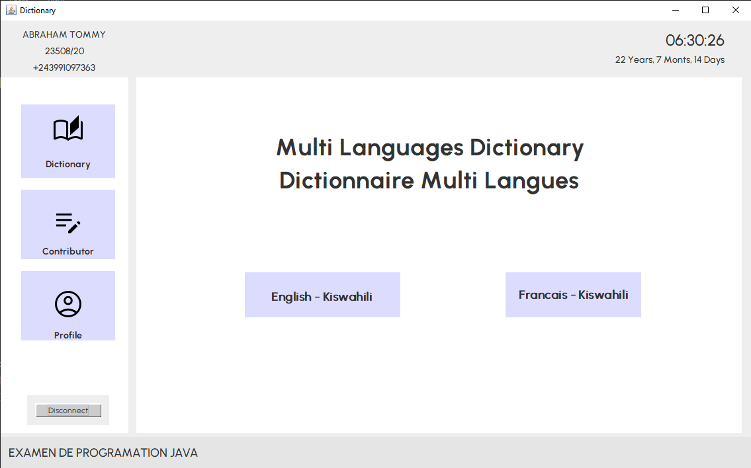Screen dimensions: 751x468
Task: Click the Multi Languages Dictionary heading
Action: click(429, 147)
